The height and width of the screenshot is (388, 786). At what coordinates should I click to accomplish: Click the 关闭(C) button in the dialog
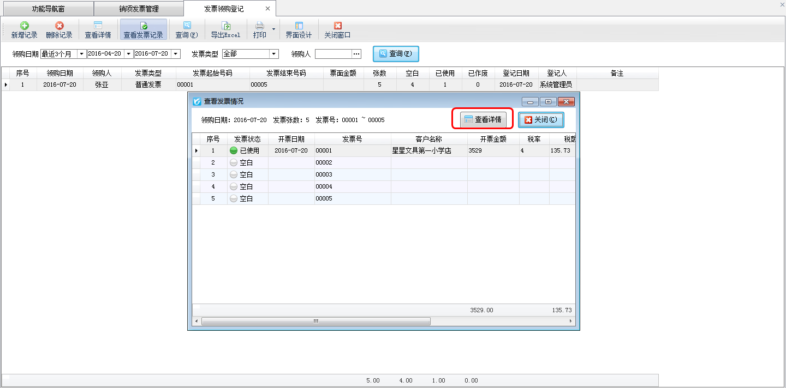pos(540,120)
